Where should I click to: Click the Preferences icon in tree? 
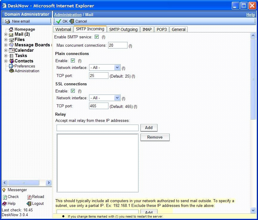11,66
